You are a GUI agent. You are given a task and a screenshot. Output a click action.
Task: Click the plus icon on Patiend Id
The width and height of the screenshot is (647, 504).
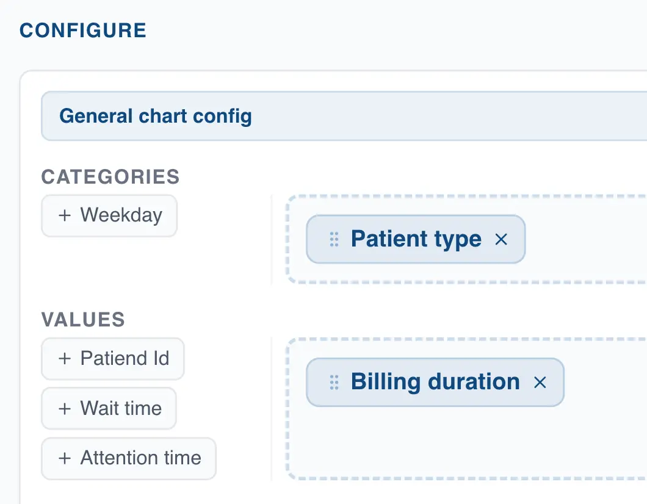(x=63, y=359)
